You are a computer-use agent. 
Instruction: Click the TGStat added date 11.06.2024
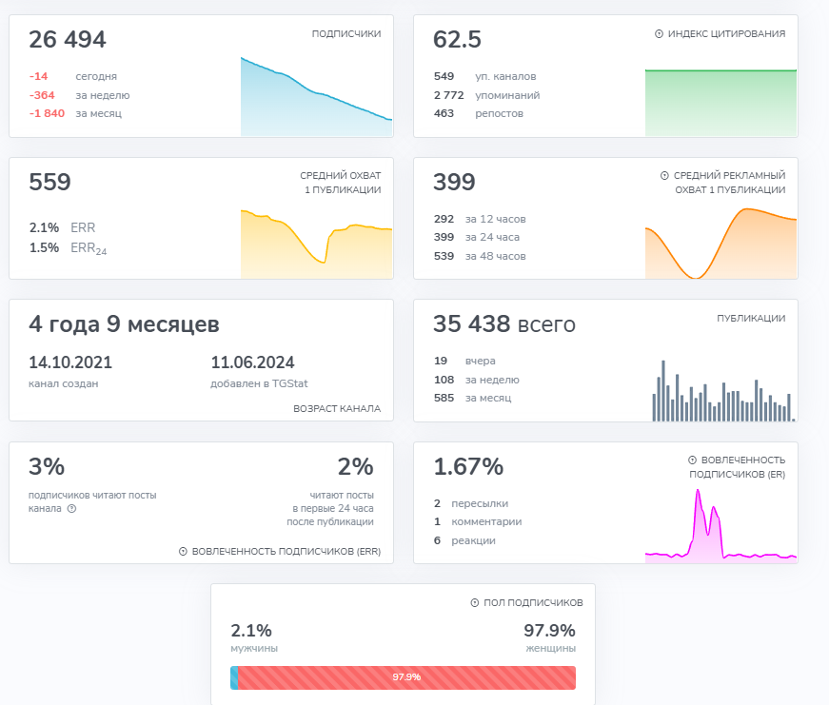[253, 362]
